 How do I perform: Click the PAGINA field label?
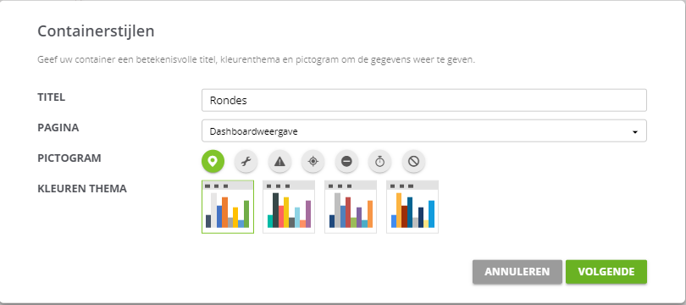[58, 128]
